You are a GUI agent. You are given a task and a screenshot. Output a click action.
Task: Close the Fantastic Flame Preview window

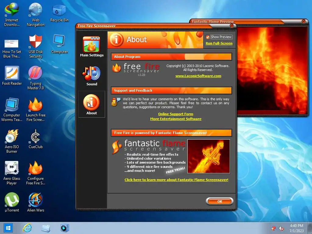pyautogui.click(x=304, y=21)
